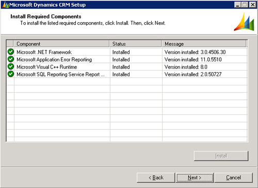Close the setup window
This screenshot has width=258, height=188.
click(252, 5)
